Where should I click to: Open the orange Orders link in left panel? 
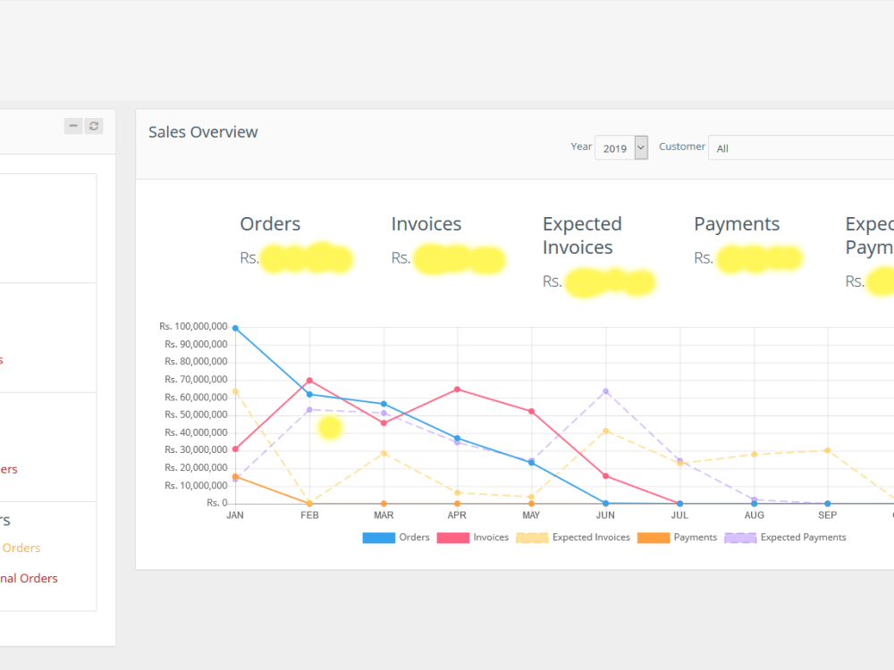pos(21,549)
